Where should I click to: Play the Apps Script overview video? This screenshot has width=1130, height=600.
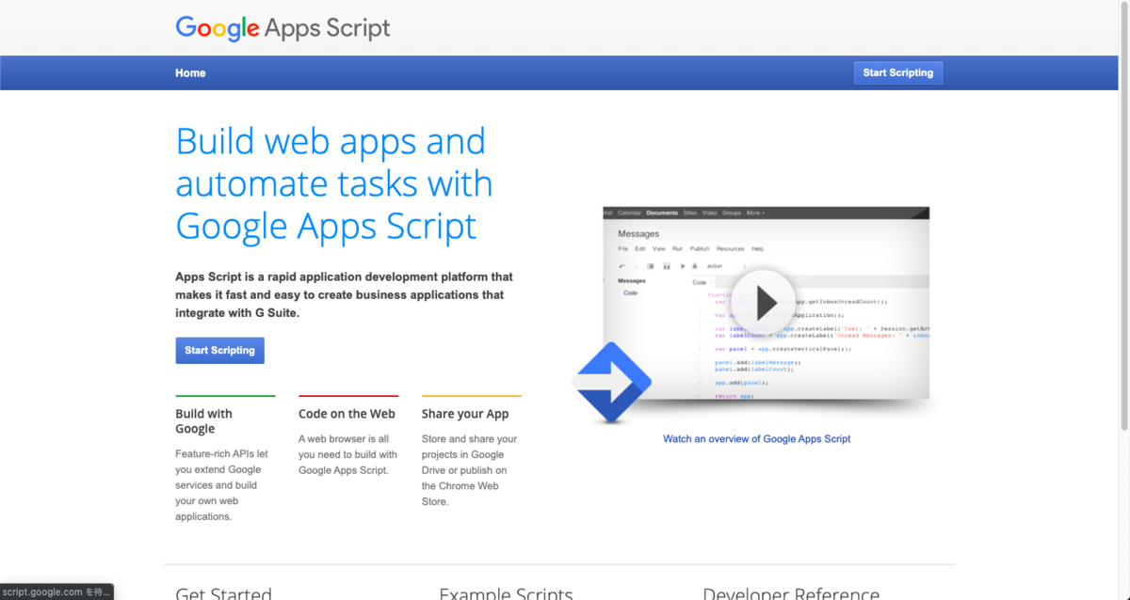[766, 303]
